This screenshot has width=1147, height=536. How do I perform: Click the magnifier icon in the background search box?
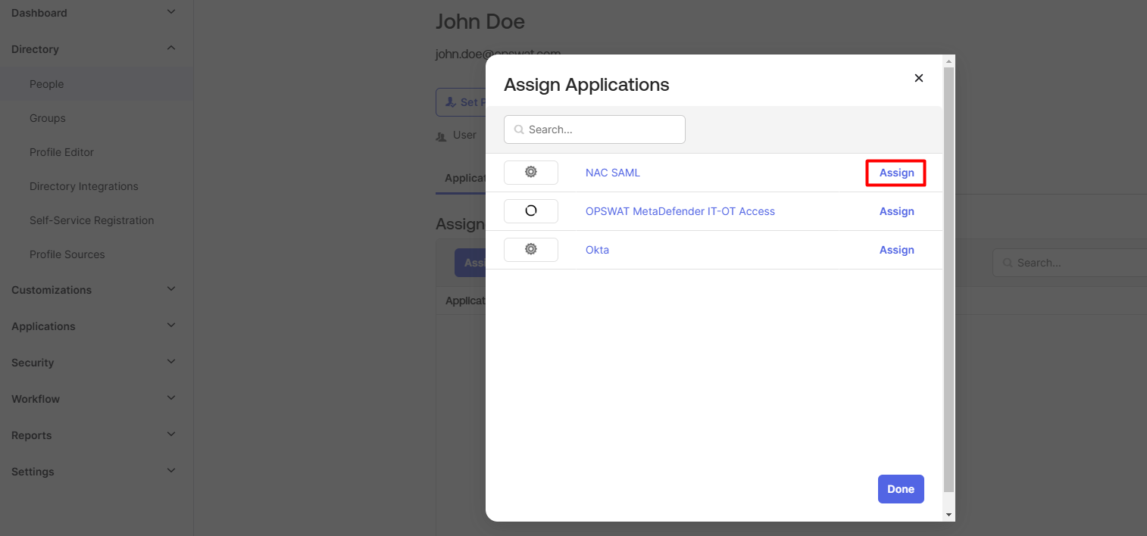(x=1008, y=263)
